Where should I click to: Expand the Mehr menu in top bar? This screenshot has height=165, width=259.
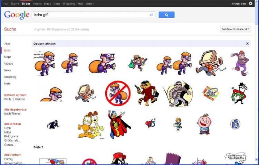pyautogui.click(x=89, y=3)
